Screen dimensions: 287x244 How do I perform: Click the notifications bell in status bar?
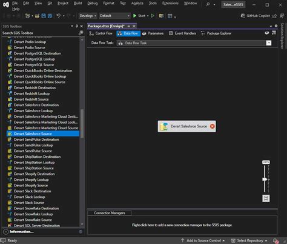pyautogui.click(x=275, y=241)
